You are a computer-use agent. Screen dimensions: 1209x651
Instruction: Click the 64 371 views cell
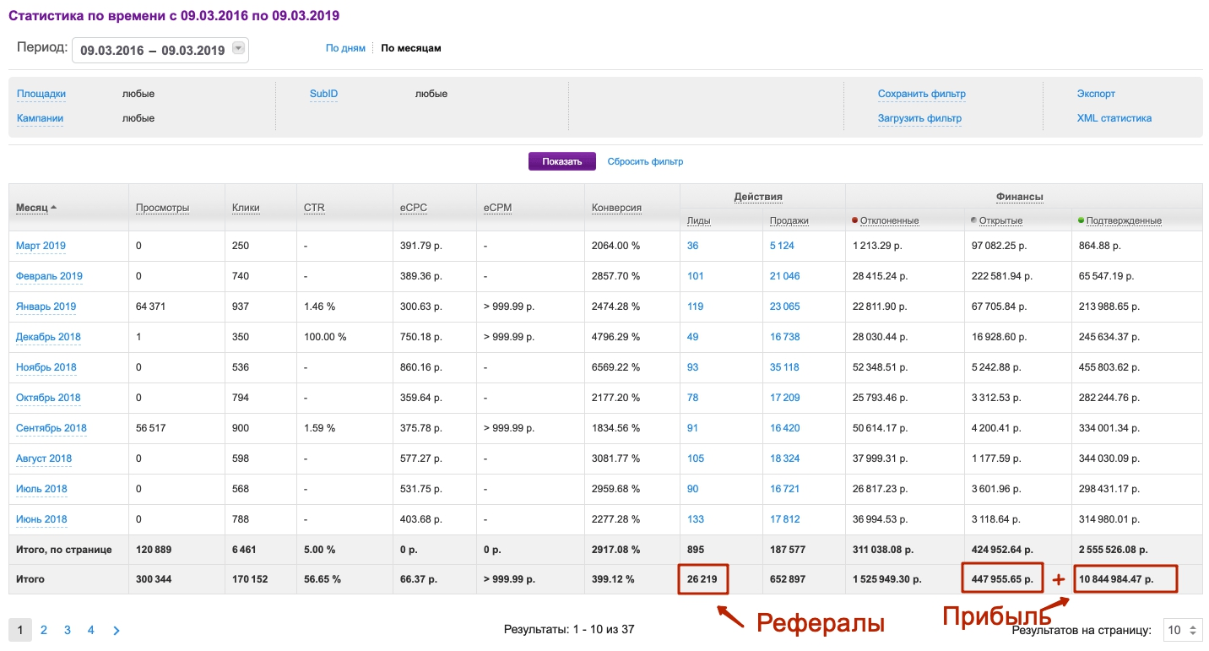tap(151, 307)
